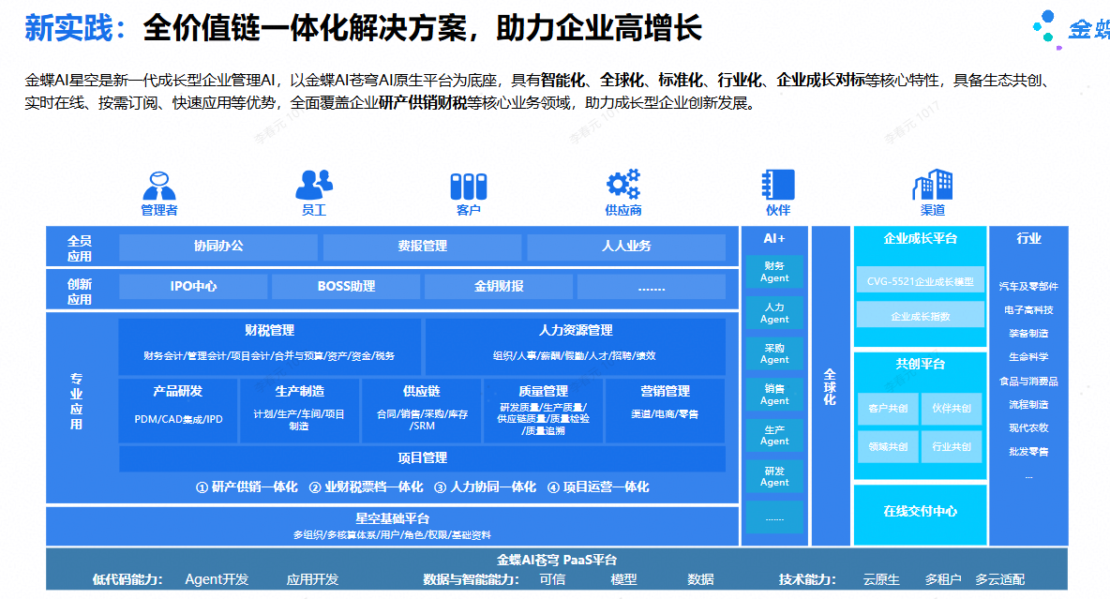1110x599 pixels.
Task: Click the 企业成长平台 heading
Action: pos(921,239)
